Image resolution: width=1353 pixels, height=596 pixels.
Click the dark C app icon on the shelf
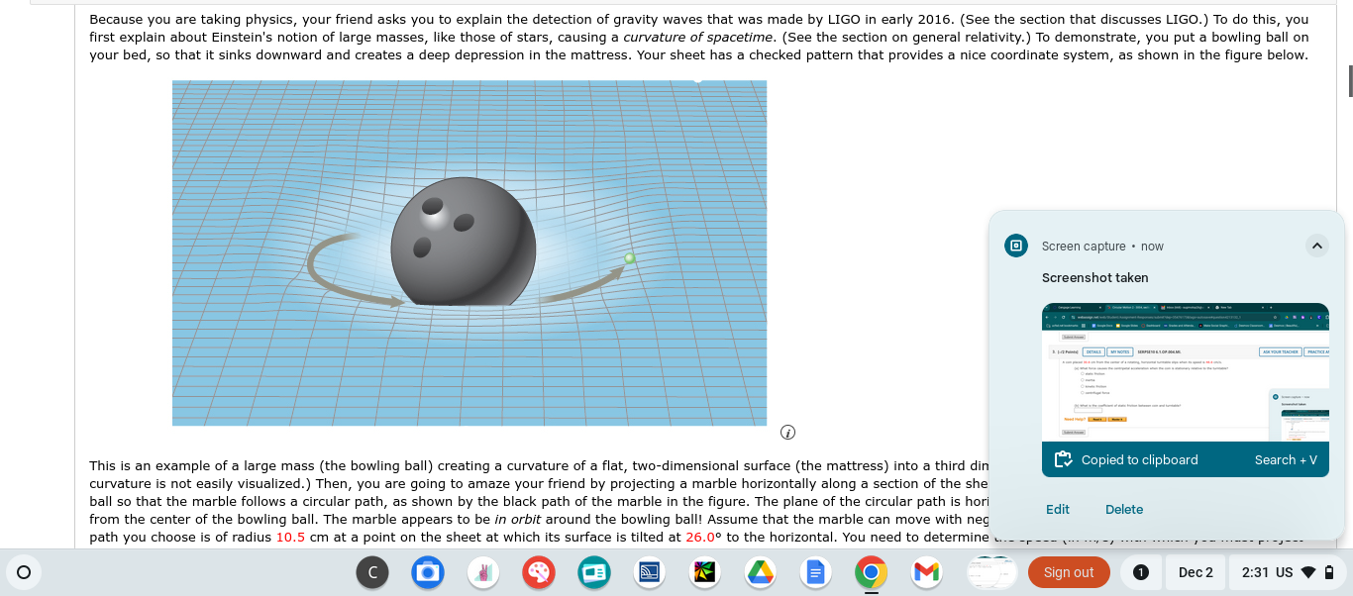[372, 572]
